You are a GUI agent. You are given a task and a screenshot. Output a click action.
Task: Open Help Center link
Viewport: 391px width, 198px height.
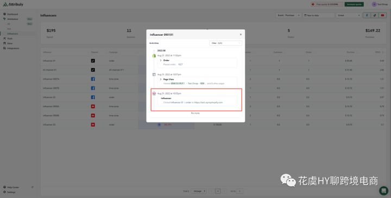pyautogui.click(x=13, y=187)
